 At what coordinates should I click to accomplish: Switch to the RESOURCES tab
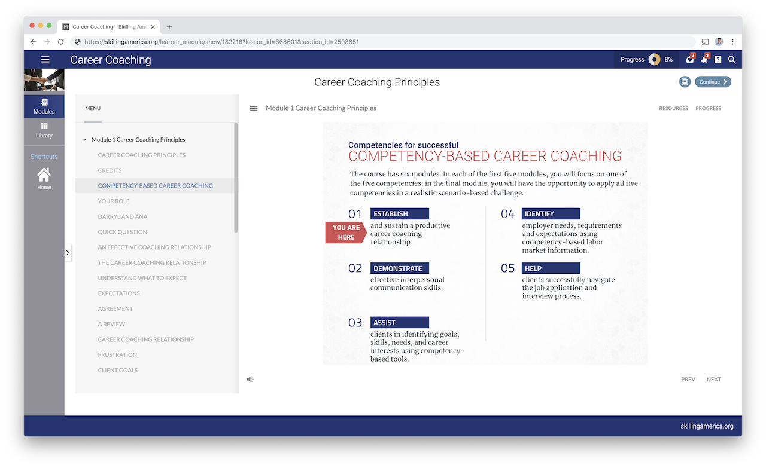673,108
